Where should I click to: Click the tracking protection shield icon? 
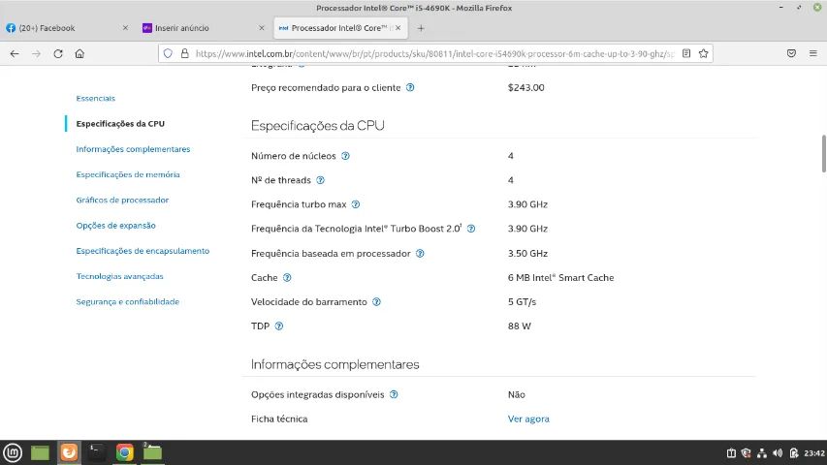click(168, 53)
